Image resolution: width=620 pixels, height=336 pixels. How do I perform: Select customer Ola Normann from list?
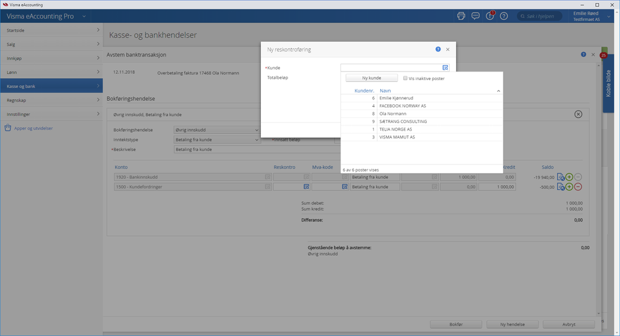(x=393, y=114)
